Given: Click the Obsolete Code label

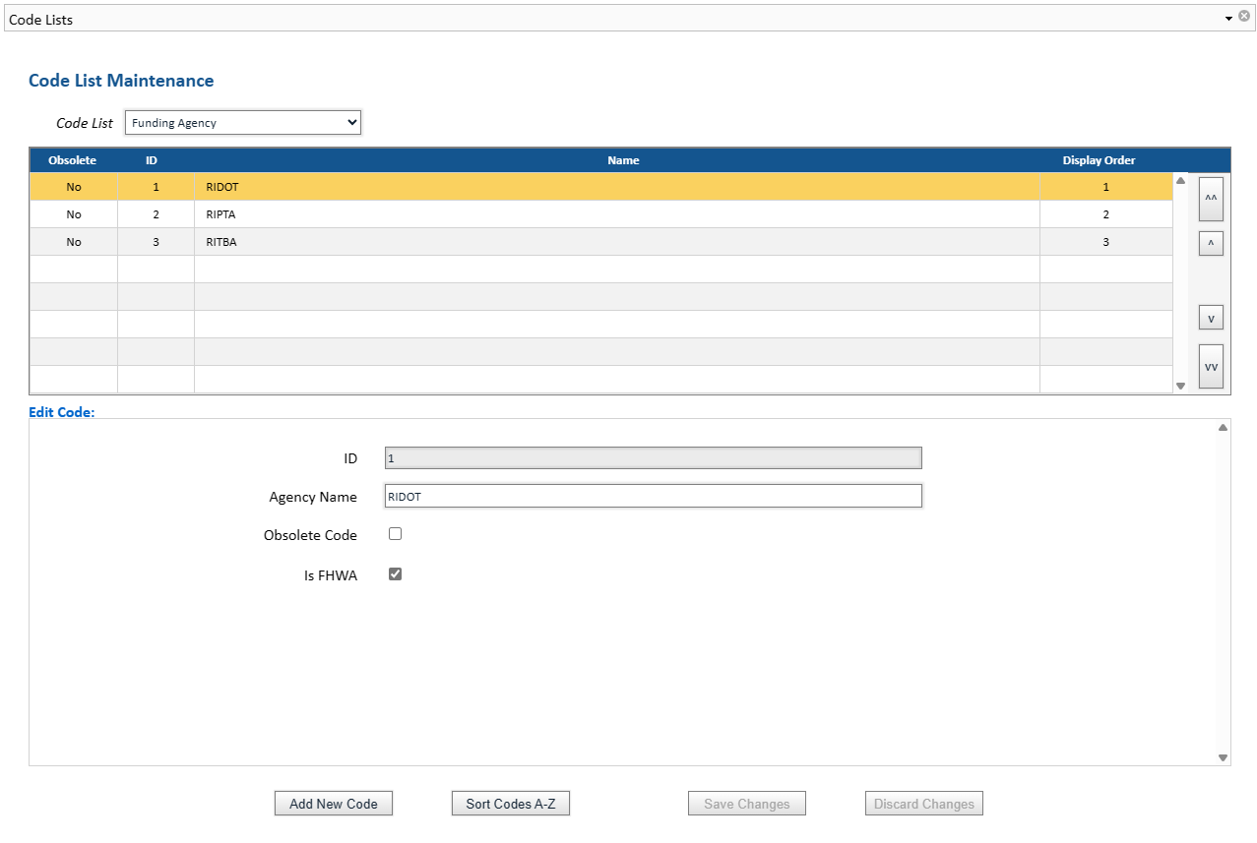Looking at the screenshot, I should pyautogui.click(x=310, y=535).
